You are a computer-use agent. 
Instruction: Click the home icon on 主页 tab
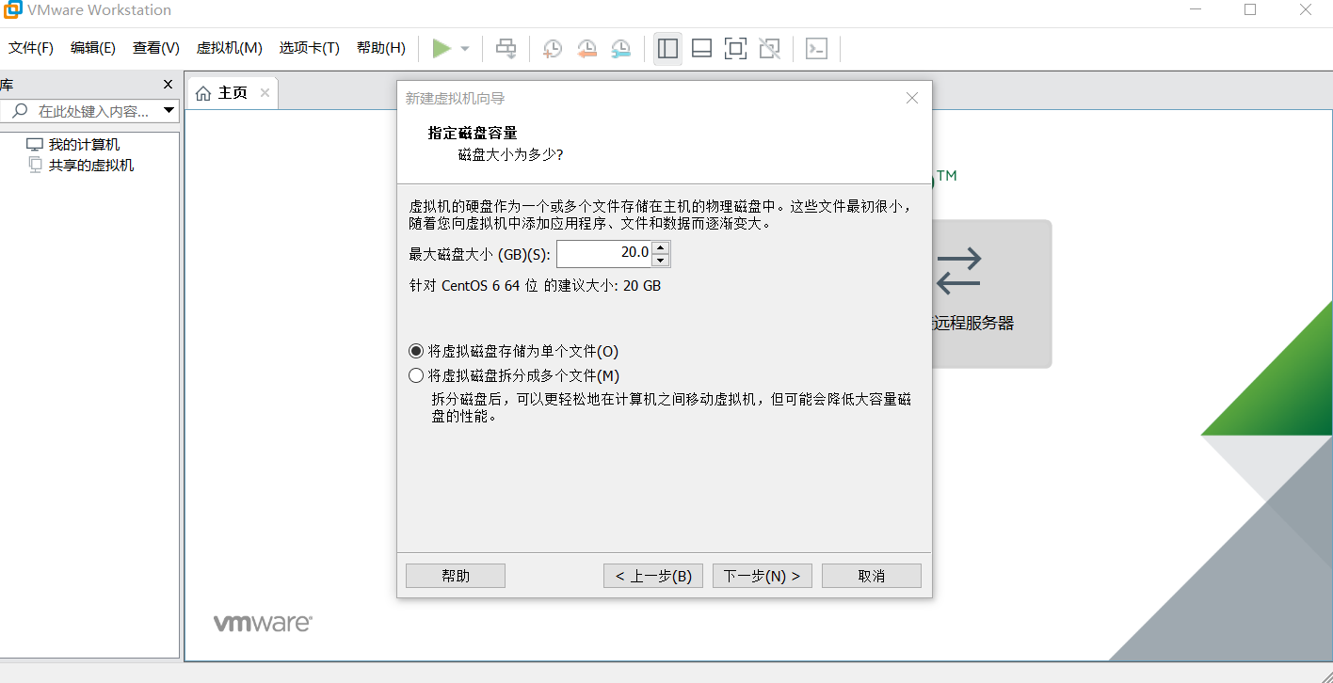[203, 93]
